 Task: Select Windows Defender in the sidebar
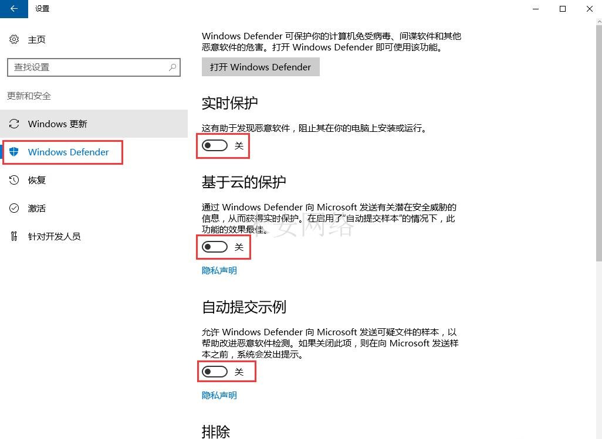coord(94,152)
